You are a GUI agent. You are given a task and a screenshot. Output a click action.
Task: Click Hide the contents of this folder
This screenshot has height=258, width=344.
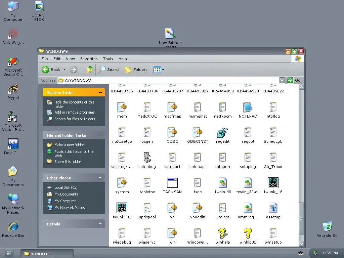tap(74, 104)
